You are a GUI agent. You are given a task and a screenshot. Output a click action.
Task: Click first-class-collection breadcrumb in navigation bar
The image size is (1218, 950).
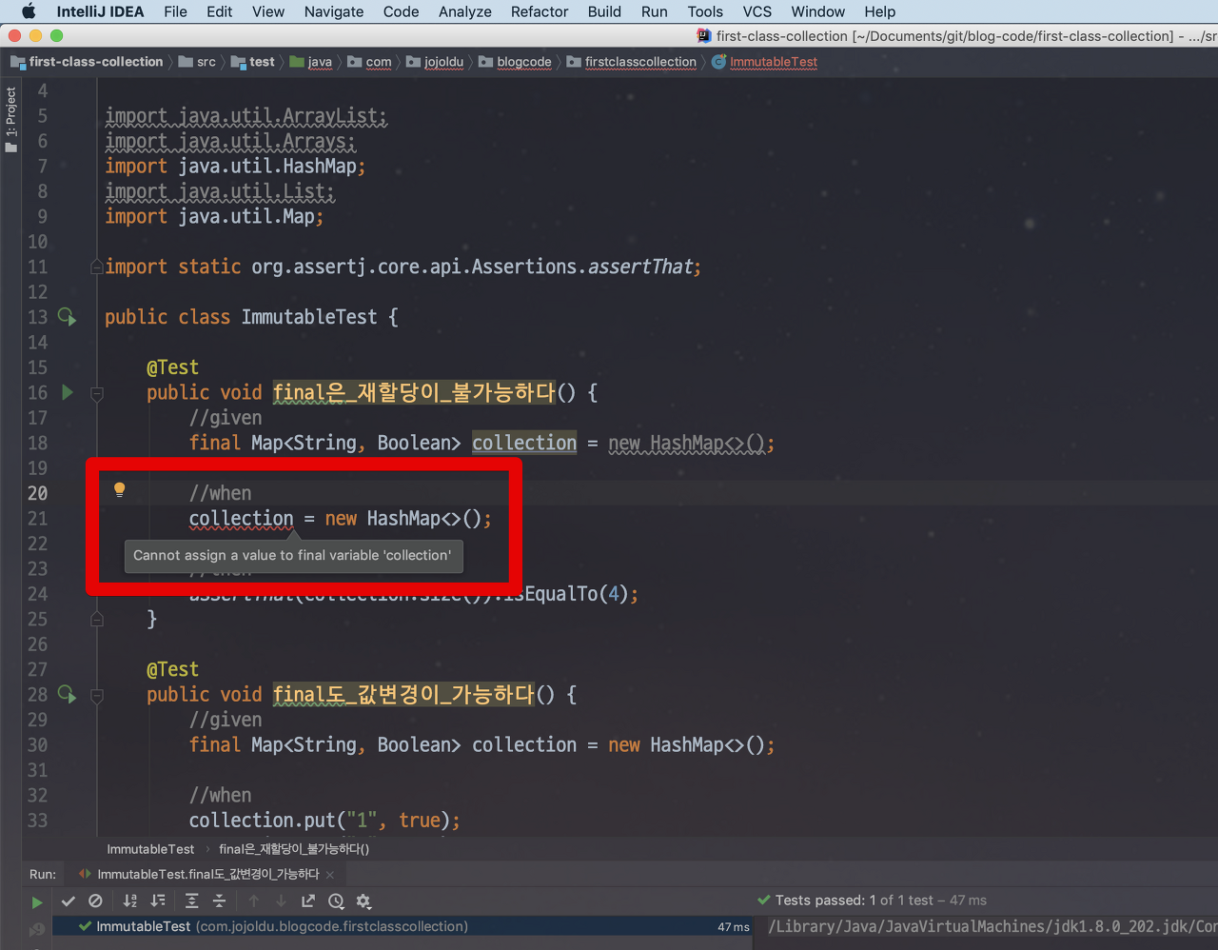tap(87, 62)
